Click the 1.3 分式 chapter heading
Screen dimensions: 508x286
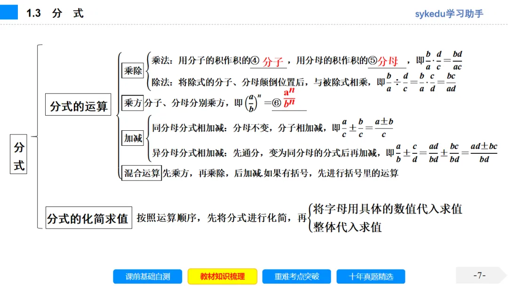pyautogui.click(x=53, y=13)
